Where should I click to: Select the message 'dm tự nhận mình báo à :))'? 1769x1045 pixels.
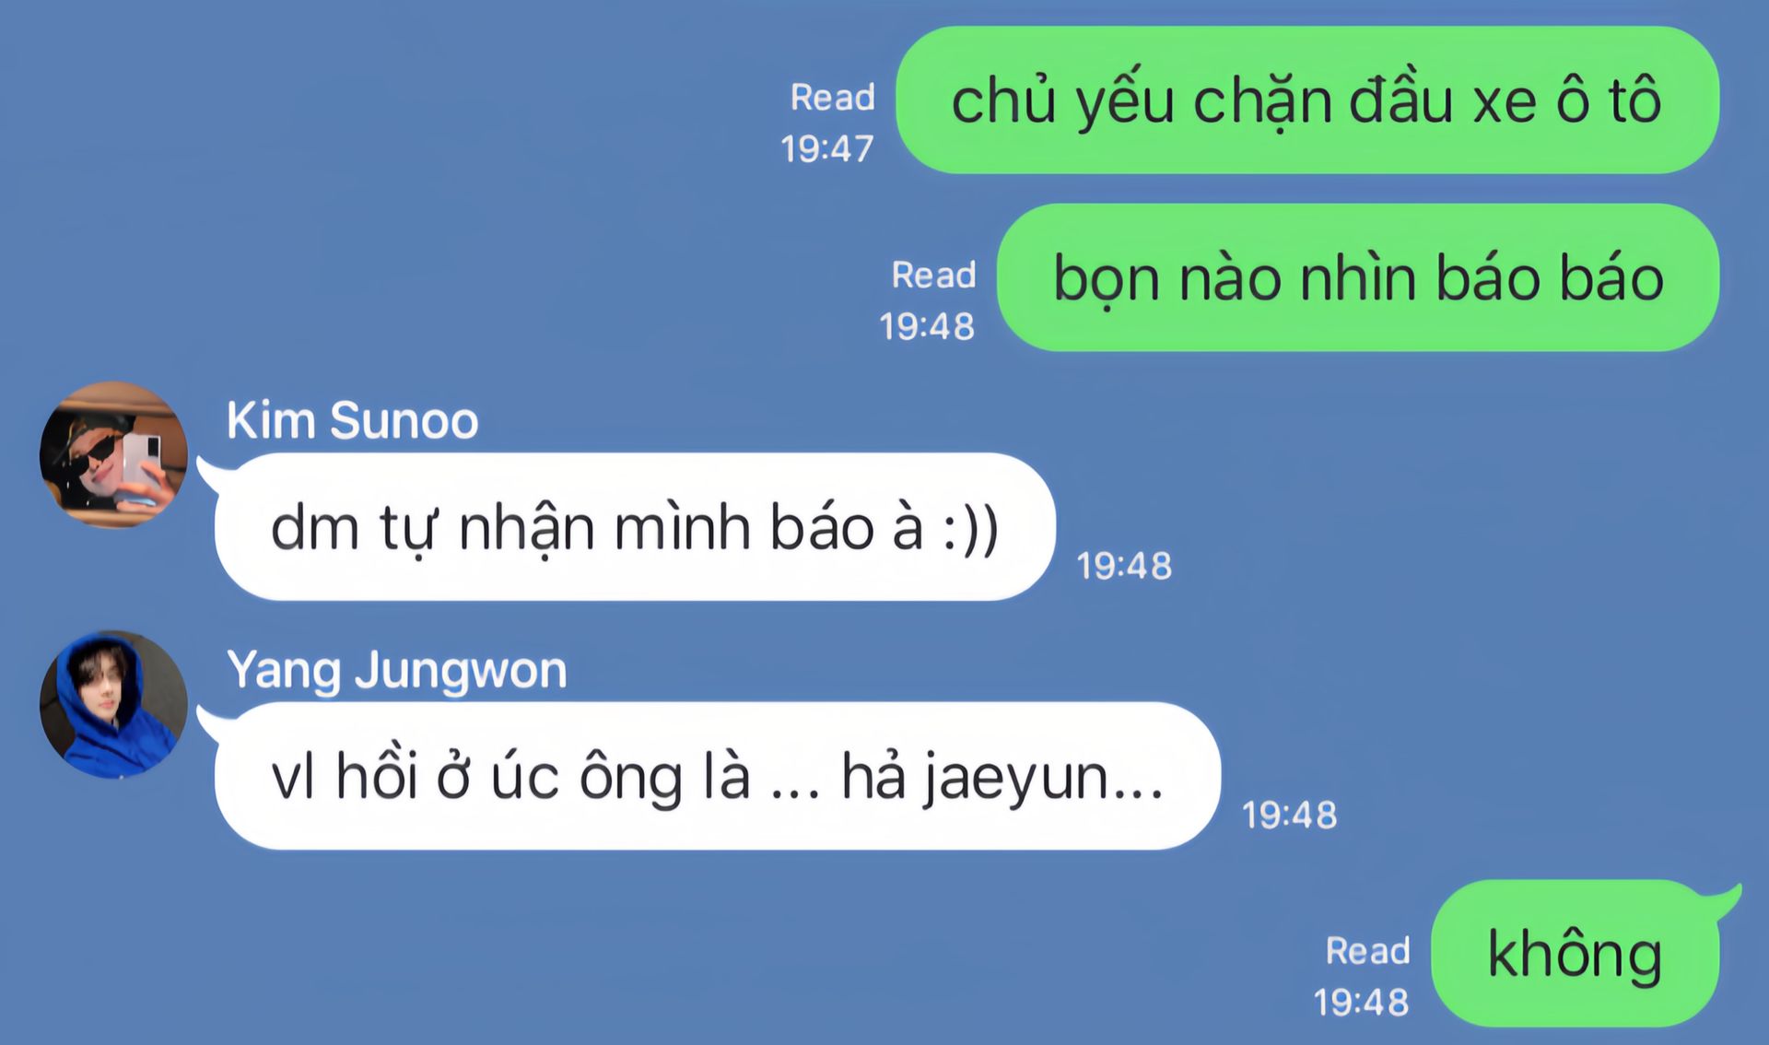pyautogui.click(x=635, y=526)
